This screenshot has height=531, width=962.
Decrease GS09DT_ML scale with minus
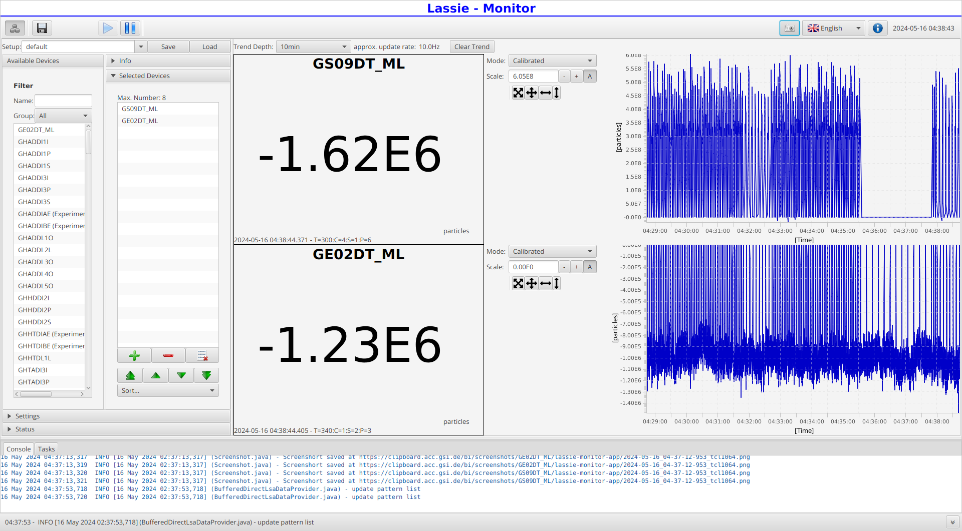click(x=564, y=76)
